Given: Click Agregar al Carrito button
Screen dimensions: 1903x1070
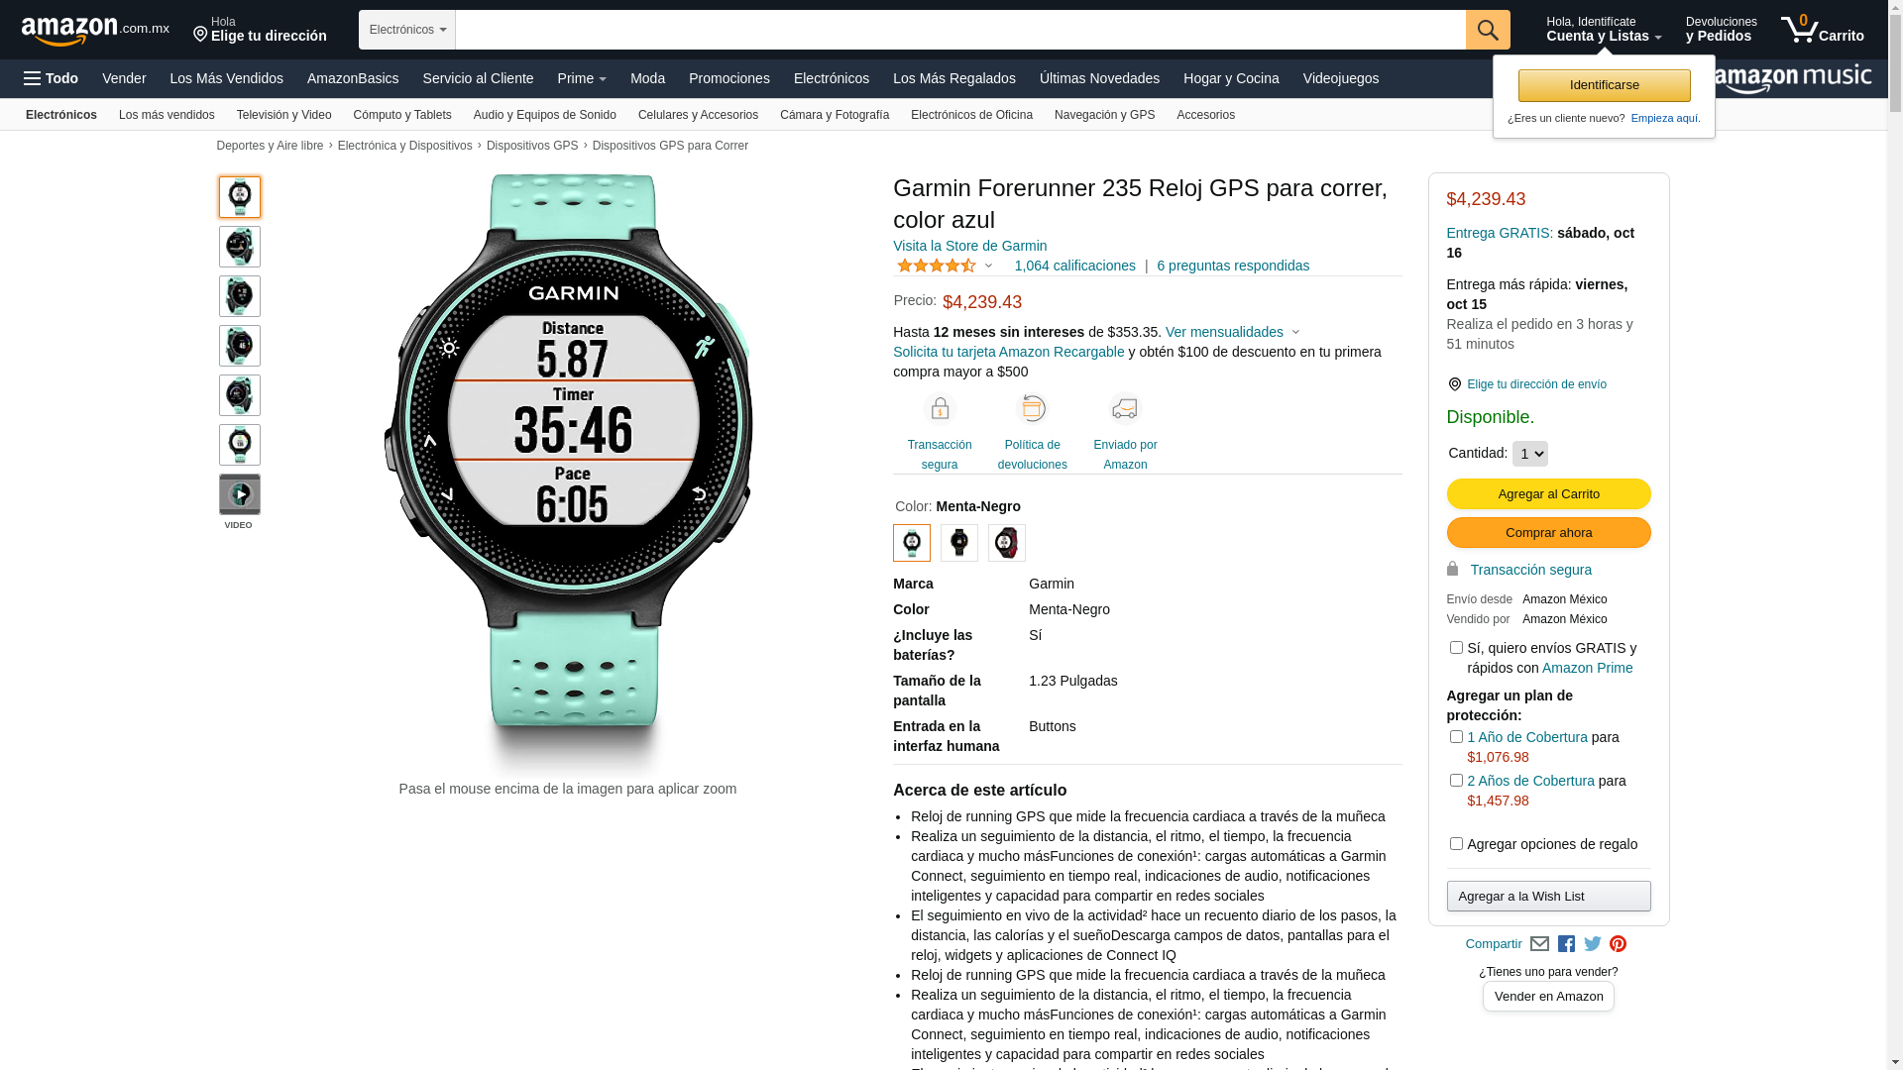Looking at the screenshot, I should (1548, 494).
